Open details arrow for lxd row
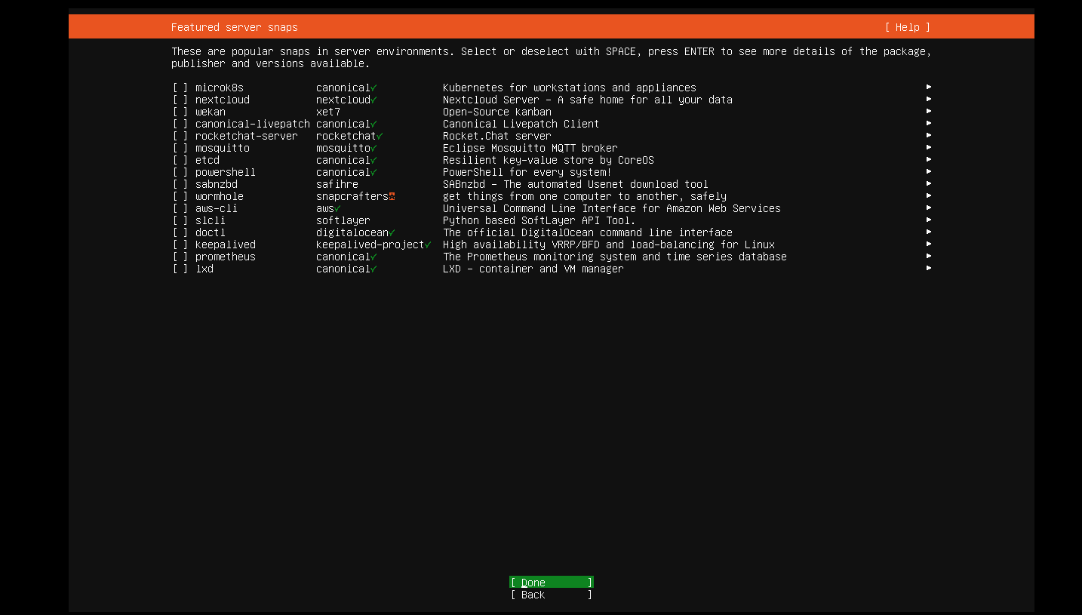The height and width of the screenshot is (615, 1082). [x=929, y=268]
